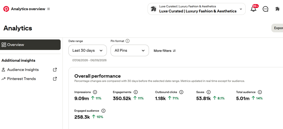
Task: Click the Audience Insights external link icon
Action: pos(55,70)
